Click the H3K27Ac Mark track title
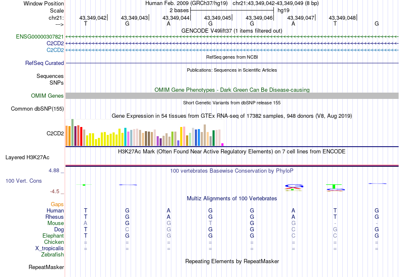 pos(232,152)
